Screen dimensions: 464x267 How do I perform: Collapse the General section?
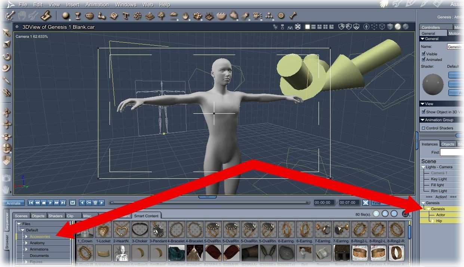coord(422,39)
